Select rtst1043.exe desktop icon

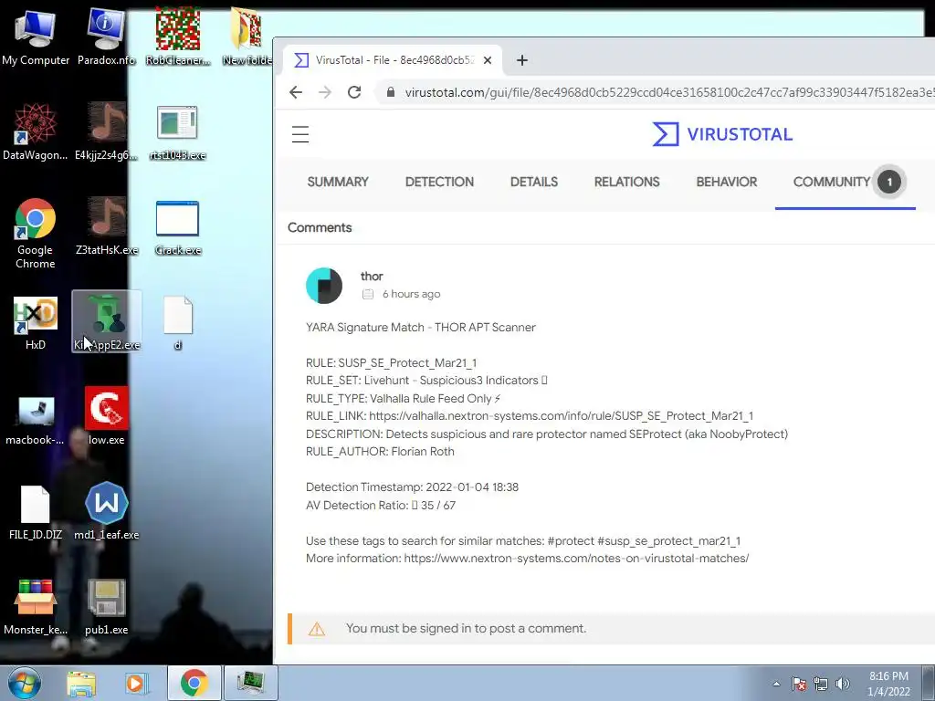pos(178,131)
